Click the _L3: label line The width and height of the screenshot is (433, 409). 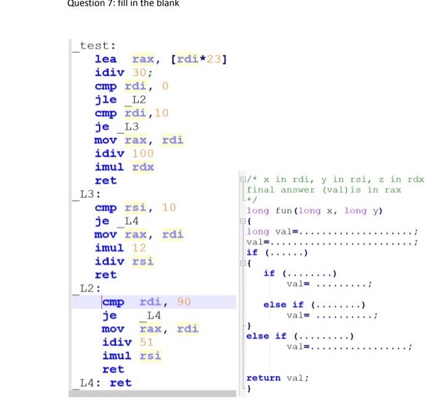[x=87, y=195]
